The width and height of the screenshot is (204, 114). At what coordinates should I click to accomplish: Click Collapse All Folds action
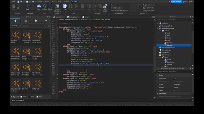tap(149, 11)
